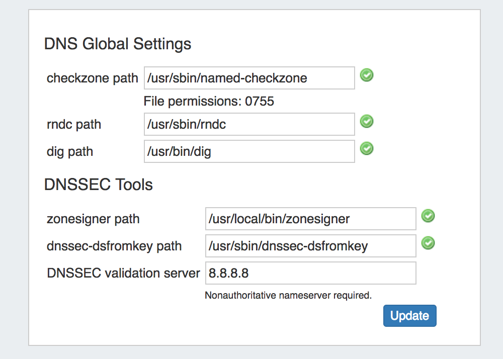Screen dimensions: 503x359
Task: Select the dig path input field
Action: (x=249, y=151)
